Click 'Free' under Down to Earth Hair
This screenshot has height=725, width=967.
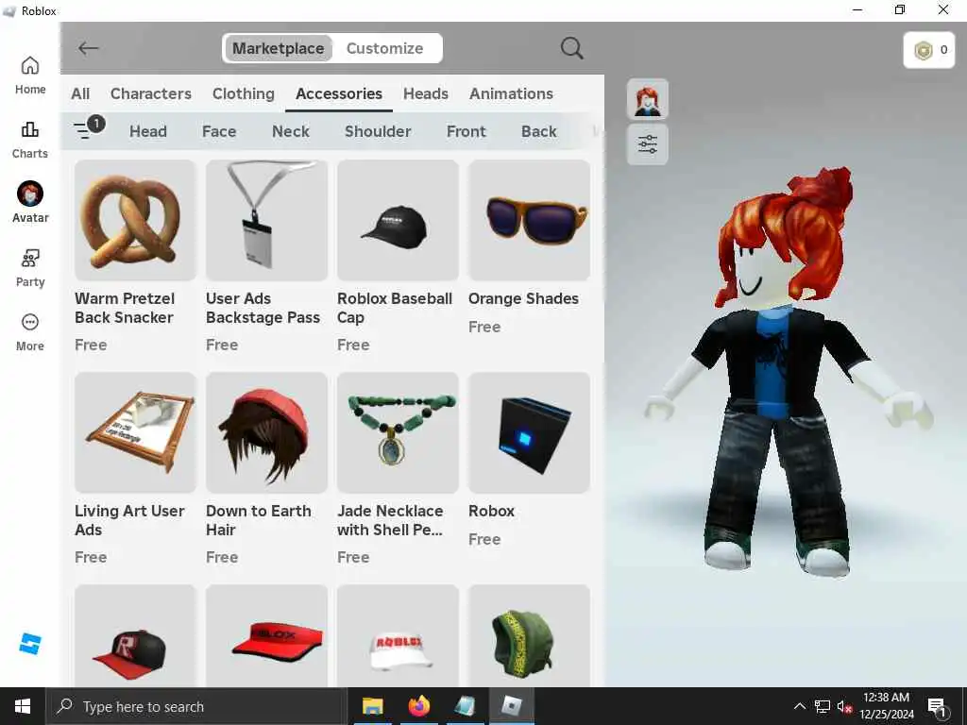pos(222,557)
